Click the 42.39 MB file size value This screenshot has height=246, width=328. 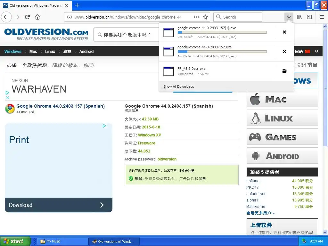(150, 119)
